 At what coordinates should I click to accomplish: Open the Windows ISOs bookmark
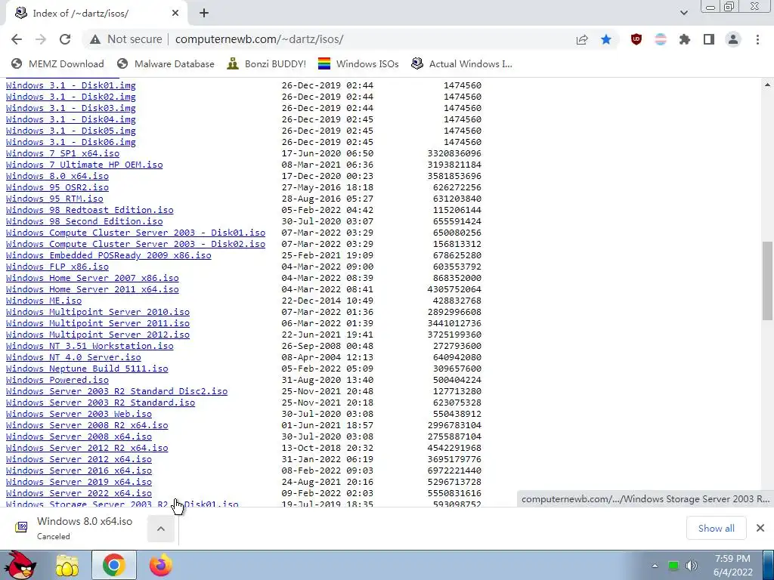coord(358,63)
